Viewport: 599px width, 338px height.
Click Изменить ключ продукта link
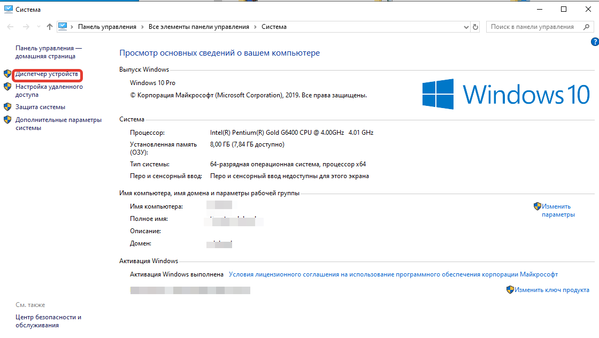coord(551,290)
